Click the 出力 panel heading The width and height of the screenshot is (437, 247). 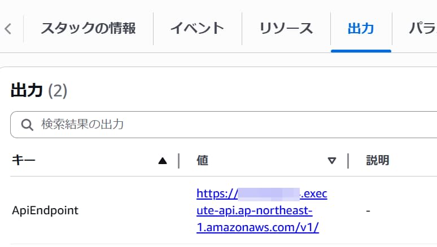[27, 90]
